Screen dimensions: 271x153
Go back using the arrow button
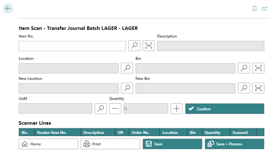click(8, 8)
